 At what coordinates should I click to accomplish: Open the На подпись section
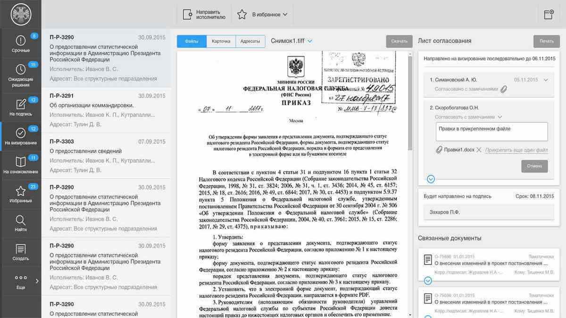(x=21, y=108)
